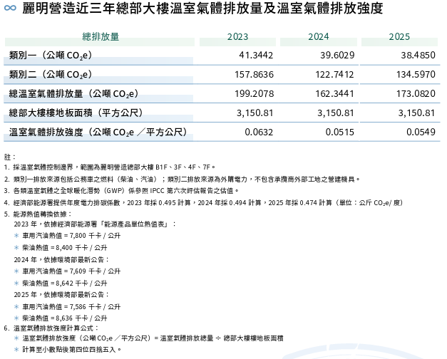
Task: Select note 3 about GWP and IPCC
Action: pyautogui.click(x=122, y=191)
